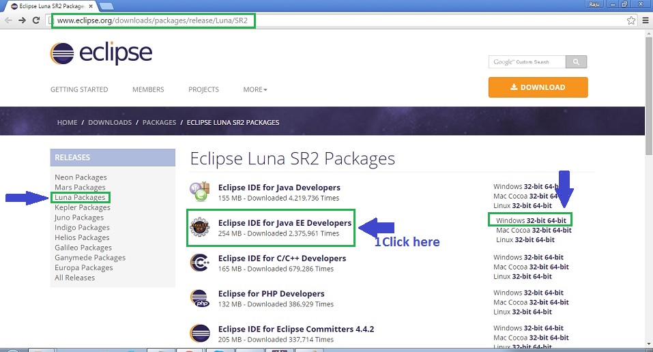The image size is (653, 352).
Task: Open Eclipse IDE for C/C++ Developers title
Action: click(x=282, y=259)
